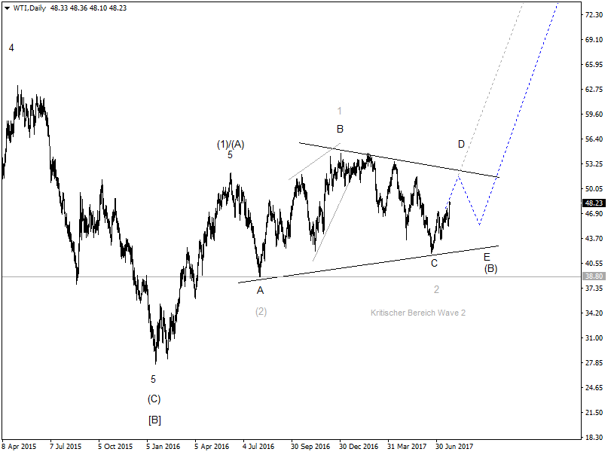Image resolution: width=611 pixels, height=455 pixels.
Task: Select the wave label C near the lower trendline
Action: tap(433, 263)
